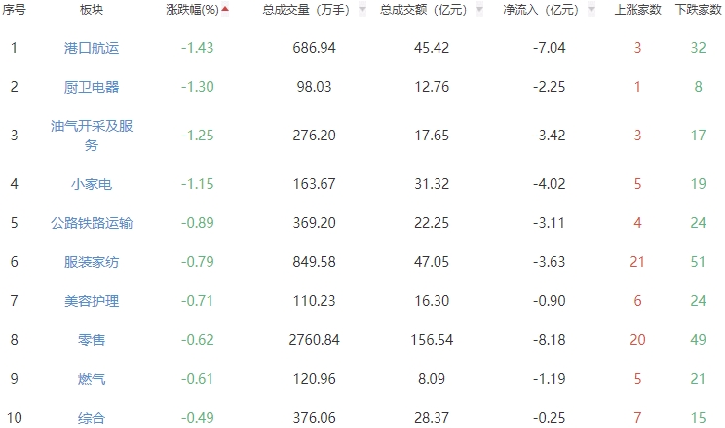Open the 零售 sector link
Image resolution: width=725 pixels, height=428 pixels.
(92, 340)
